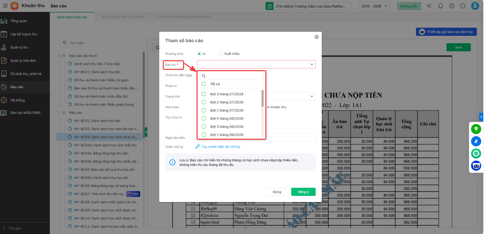Open Sổ phải thu, phải trả
Viewport: 484px width, 234px height.
[25, 74]
